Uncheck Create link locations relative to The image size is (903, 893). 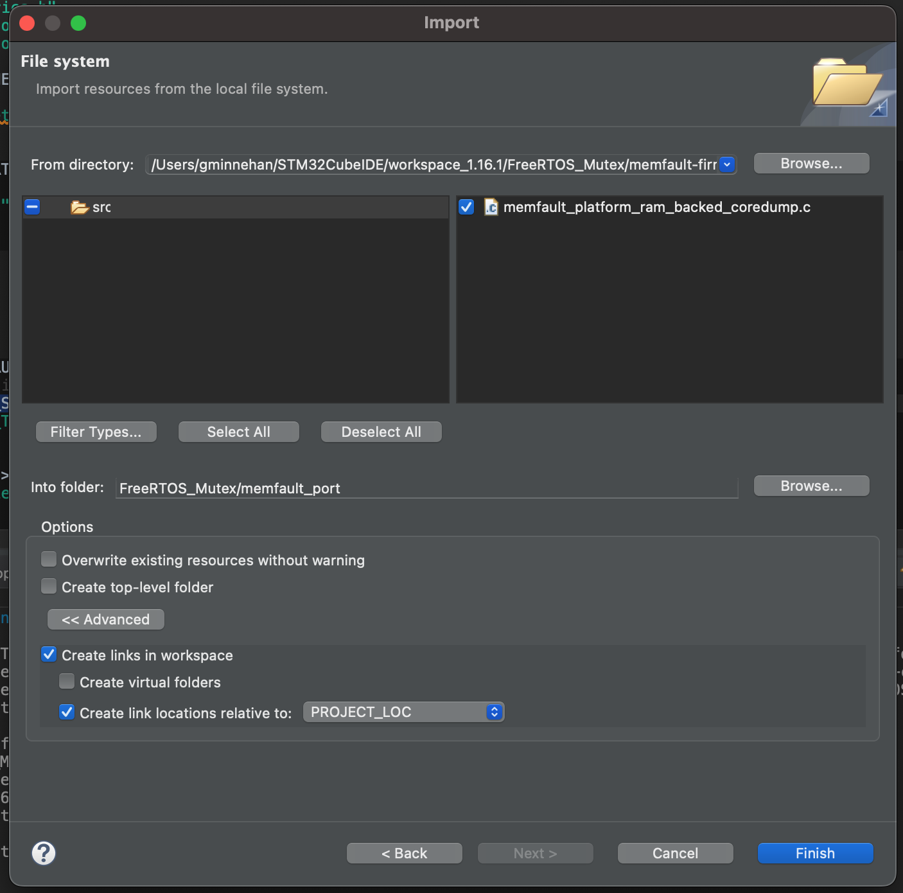coord(67,712)
